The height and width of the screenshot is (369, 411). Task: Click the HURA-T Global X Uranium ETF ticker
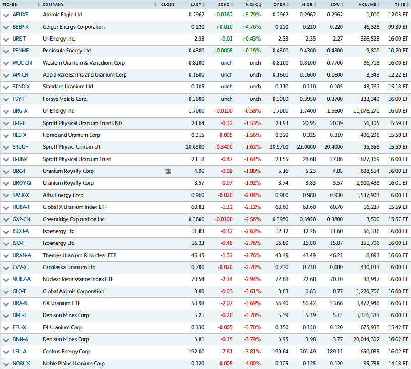(x=21, y=207)
